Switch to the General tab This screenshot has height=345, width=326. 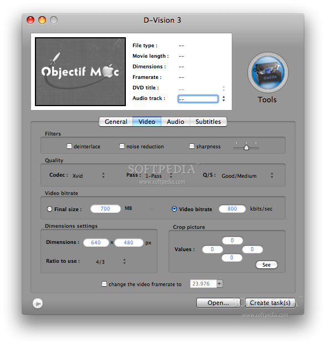tap(116, 122)
